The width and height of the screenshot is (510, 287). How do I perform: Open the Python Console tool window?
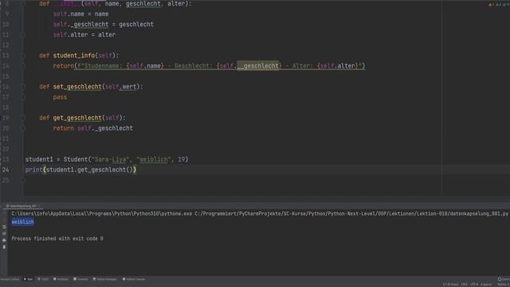coord(134,279)
